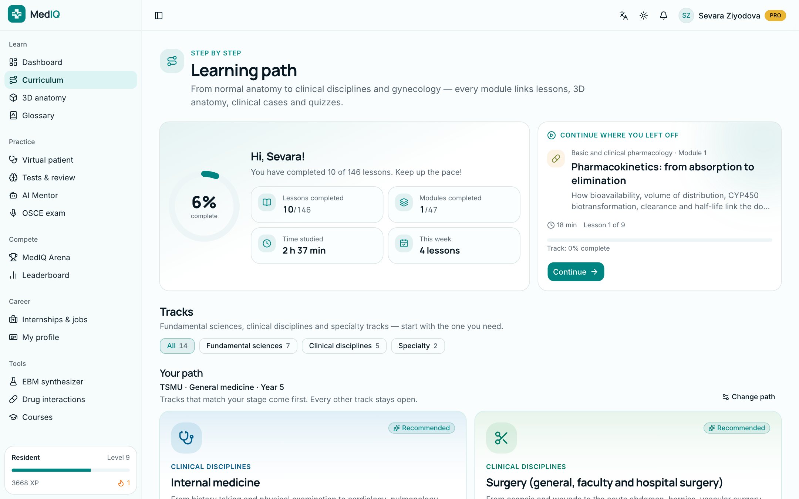Viewport: 799px width, 499px height.
Task: Click the My profile card icon
Action: pos(13,337)
